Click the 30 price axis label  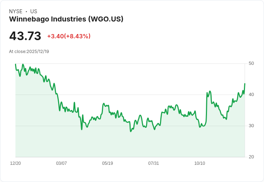(251, 126)
